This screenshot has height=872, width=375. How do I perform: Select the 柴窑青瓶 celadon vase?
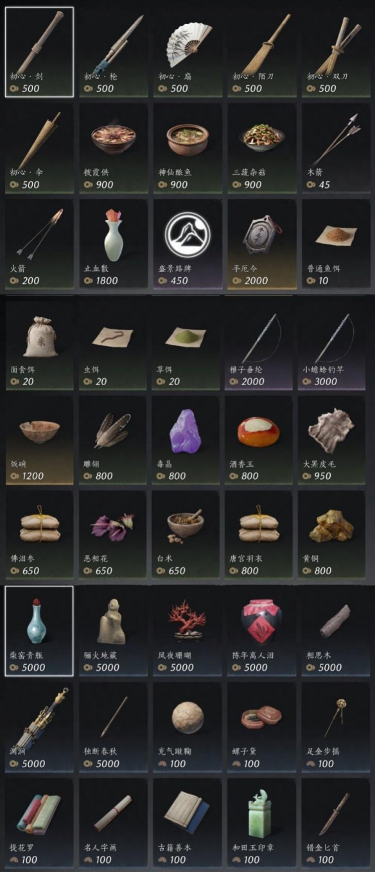tap(39, 631)
